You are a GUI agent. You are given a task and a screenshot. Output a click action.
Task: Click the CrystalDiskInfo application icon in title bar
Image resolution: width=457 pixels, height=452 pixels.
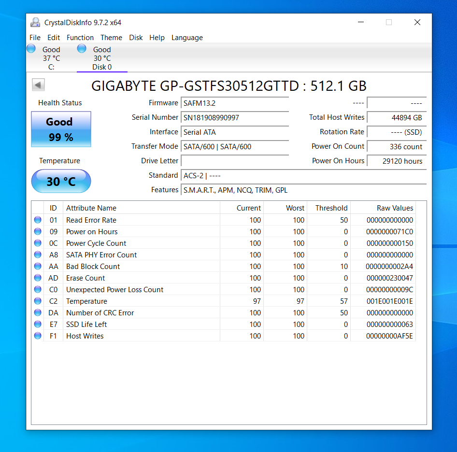35,22
